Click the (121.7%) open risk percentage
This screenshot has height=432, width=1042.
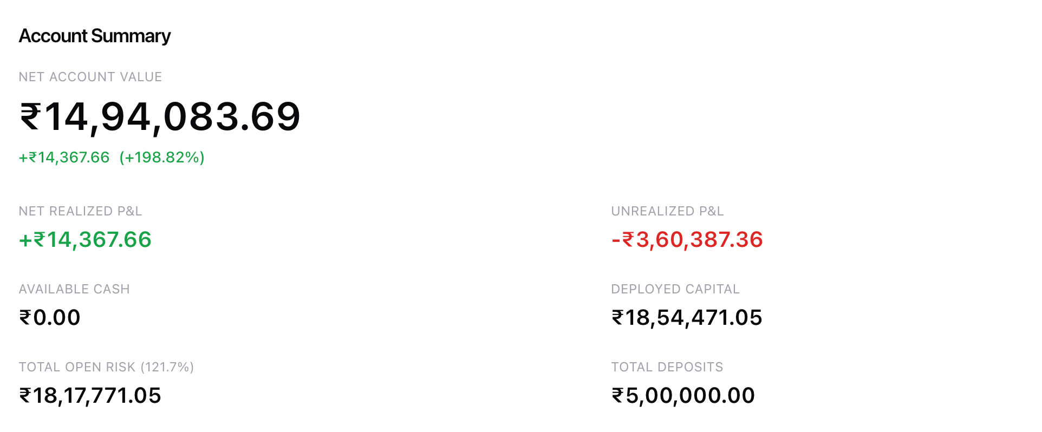click(167, 367)
